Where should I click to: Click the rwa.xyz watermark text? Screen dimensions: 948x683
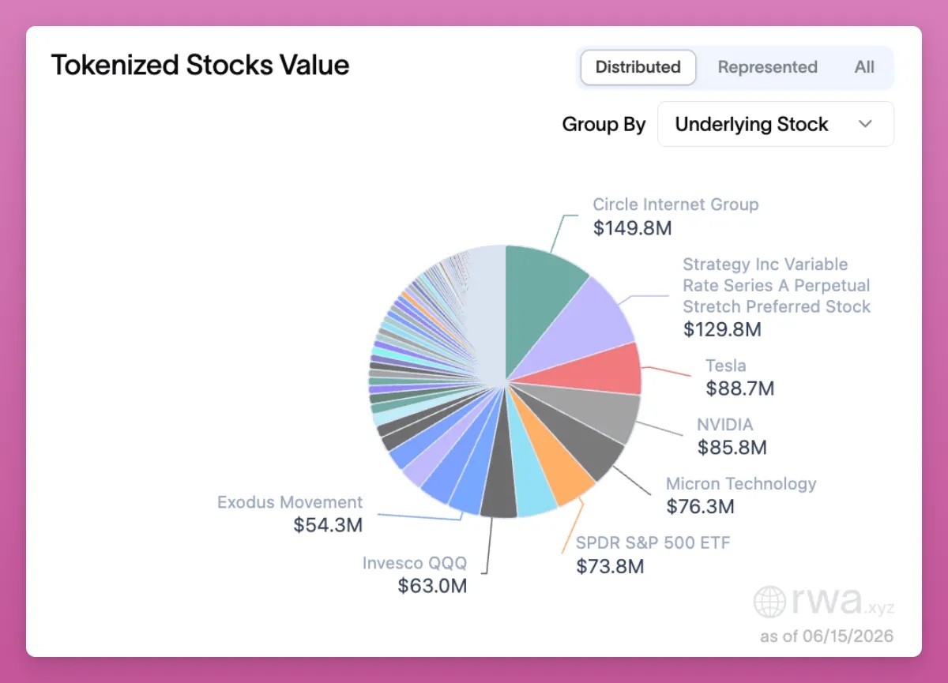pos(843,602)
